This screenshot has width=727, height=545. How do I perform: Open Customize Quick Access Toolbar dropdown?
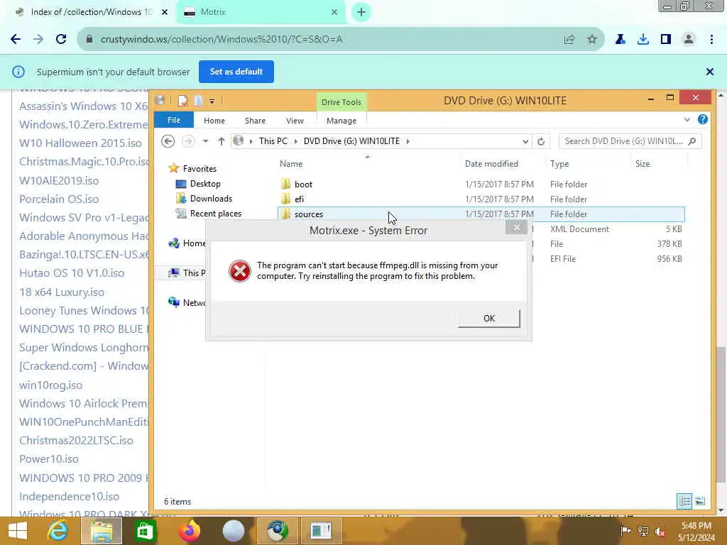tap(212, 101)
